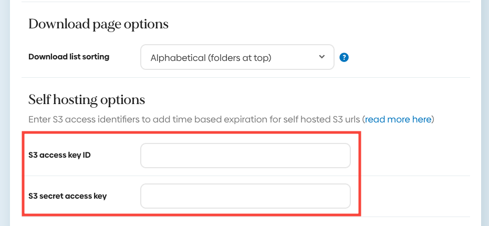The width and height of the screenshot is (489, 226).
Task: Place the cursor in the second S3 input box
Action: pos(245,196)
